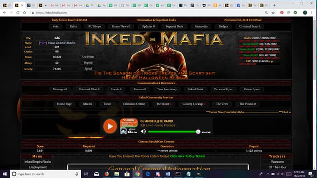Viewport: 317px width, 178px height.
Task: Open Forums
Action: 140,89
